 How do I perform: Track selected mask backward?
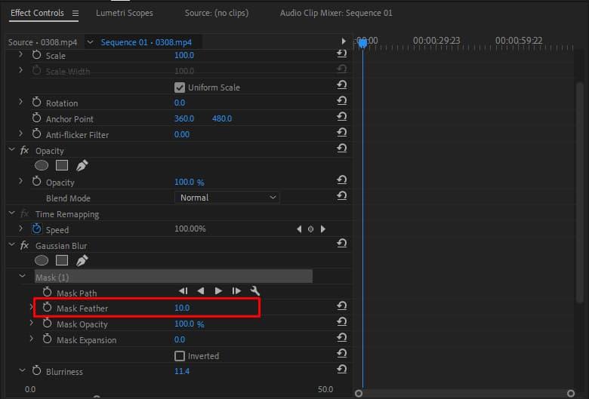tap(201, 291)
